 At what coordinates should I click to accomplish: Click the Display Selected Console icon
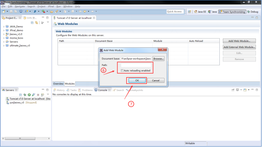point(237,90)
